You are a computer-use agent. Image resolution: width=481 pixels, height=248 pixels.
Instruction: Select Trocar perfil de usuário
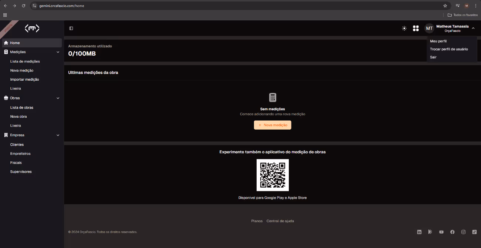coord(449,49)
